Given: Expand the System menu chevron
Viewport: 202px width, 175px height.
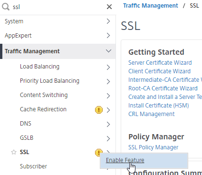Looking at the screenshot, I should click(x=108, y=21).
